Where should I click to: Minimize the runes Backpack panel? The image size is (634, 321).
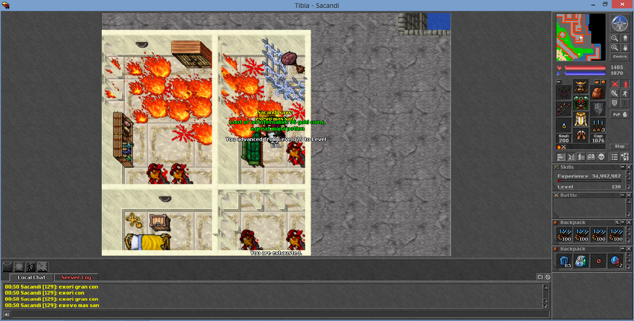click(x=623, y=249)
